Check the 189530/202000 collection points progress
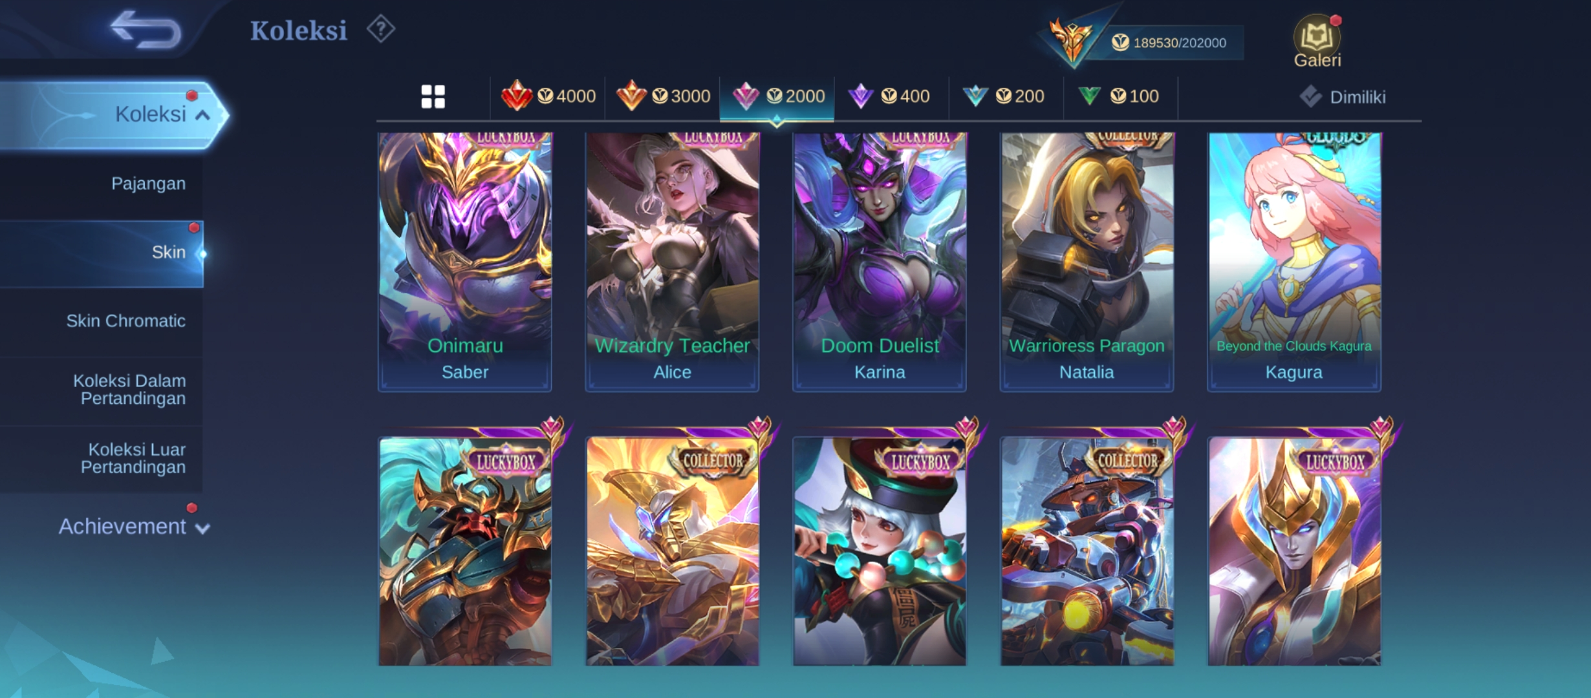 point(1168,43)
